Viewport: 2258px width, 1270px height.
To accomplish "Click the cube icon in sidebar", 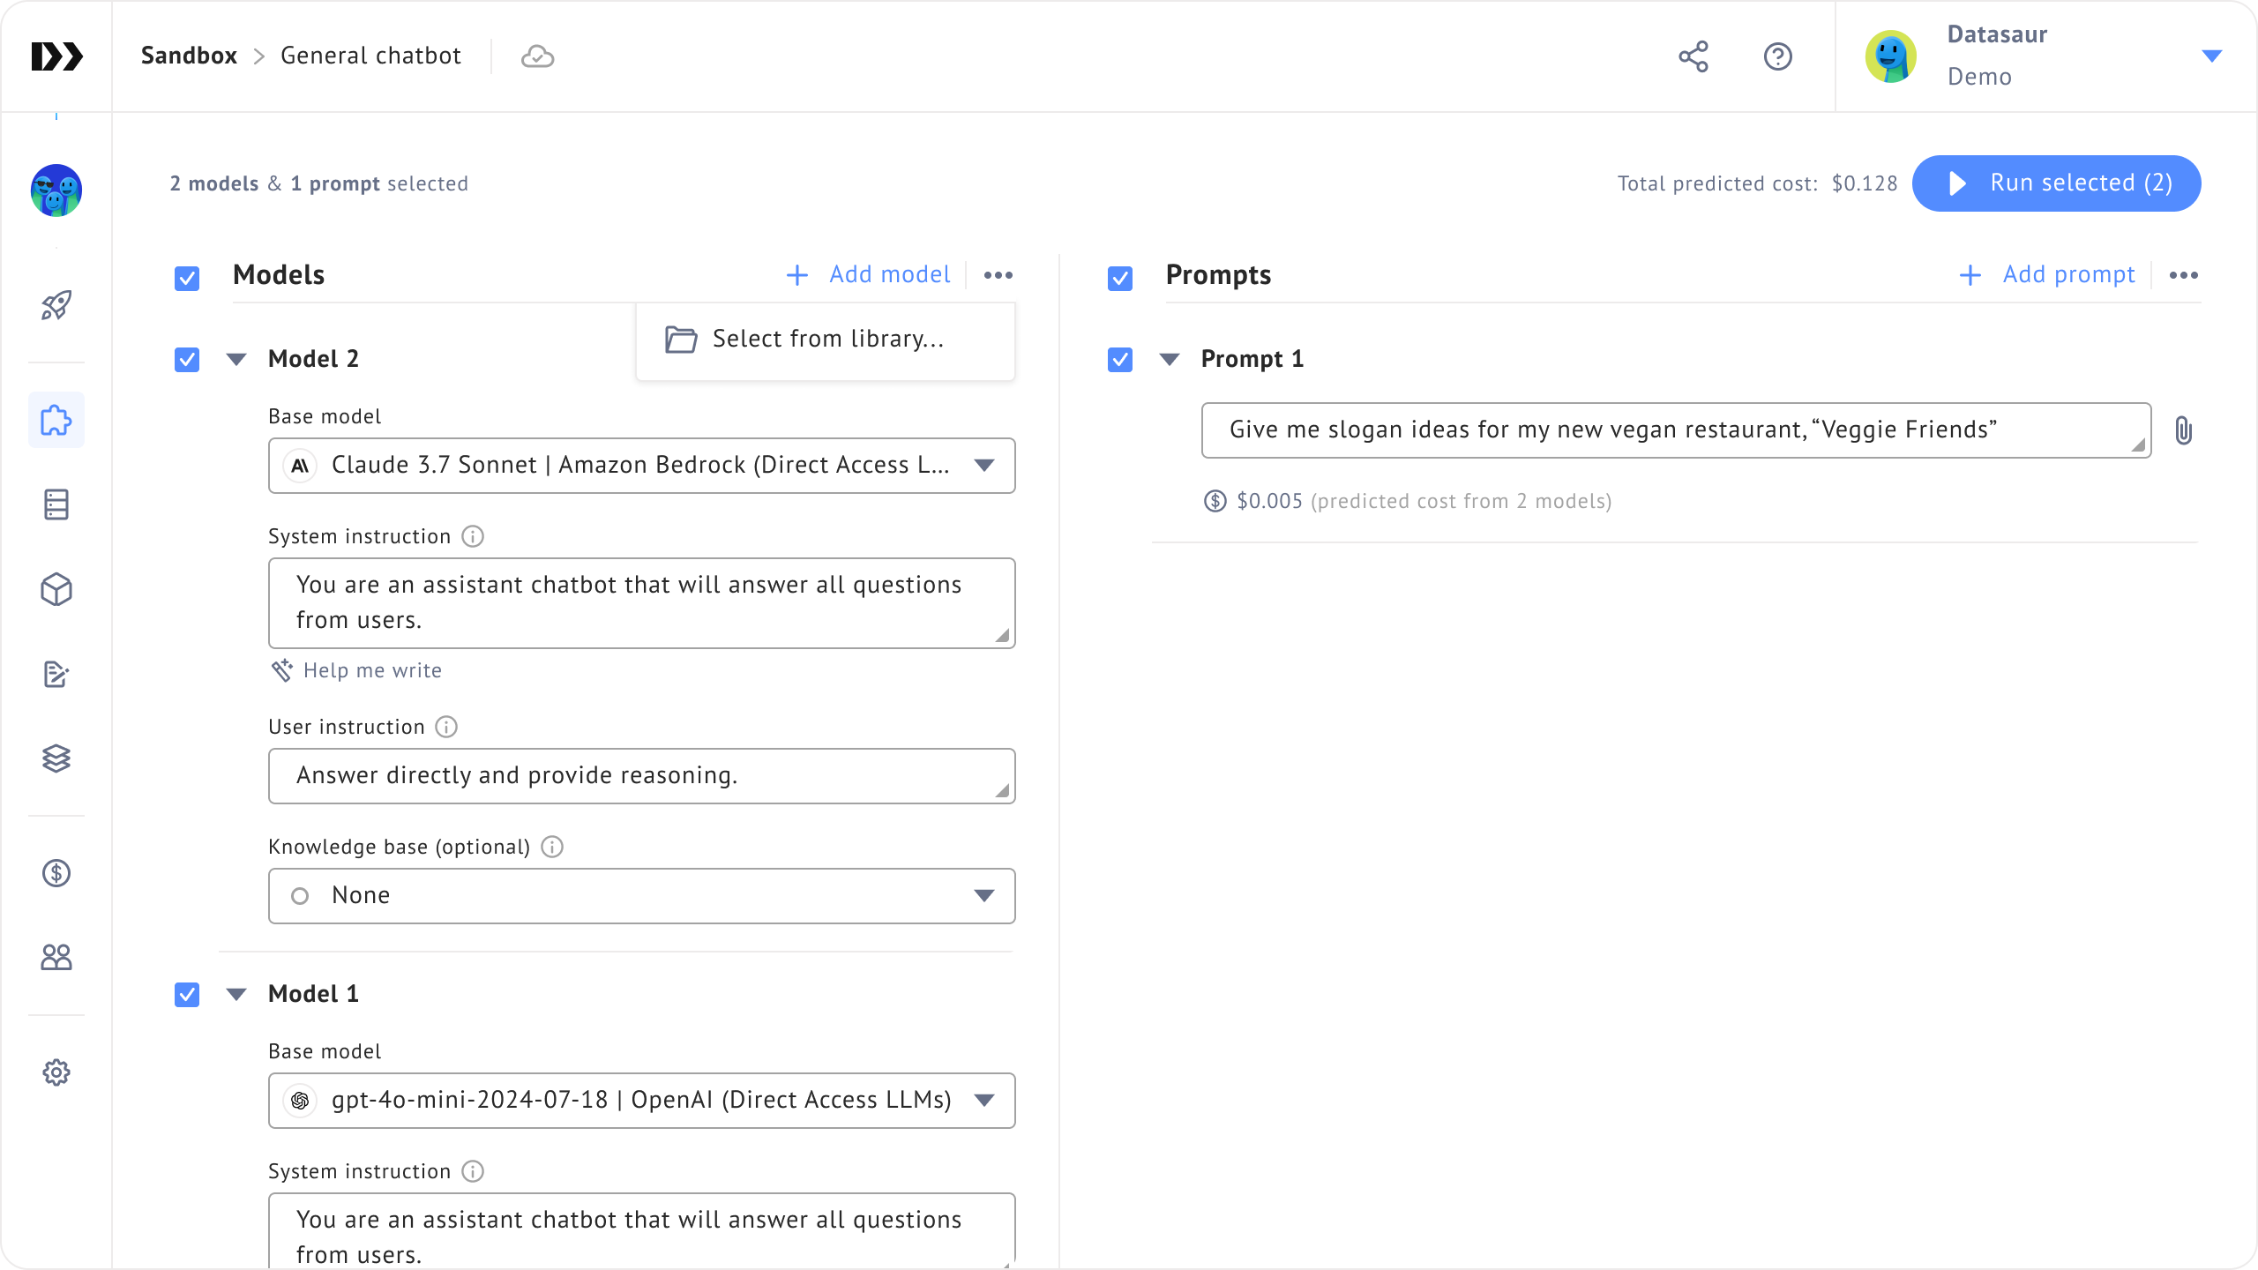I will [56, 589].
